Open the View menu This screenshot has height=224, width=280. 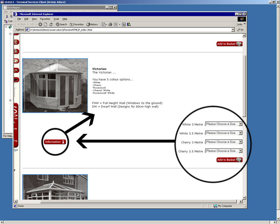pyautogui.click(x=34, y=19)
